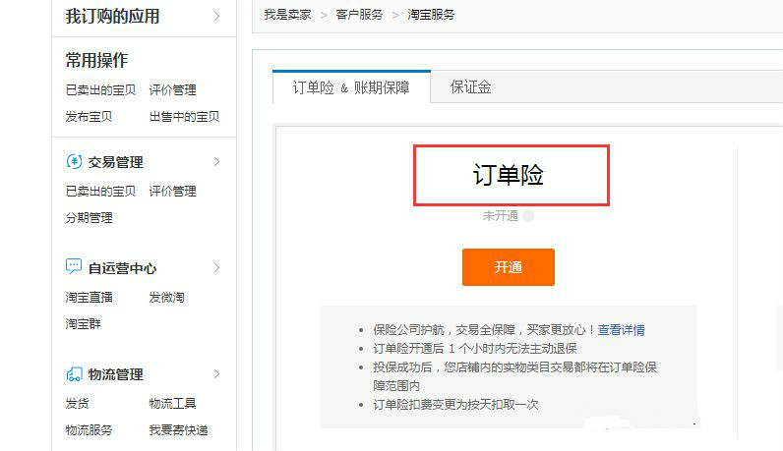783x451 pixels.
Task: Open 物流管理 section heading
Action: [115, 374]
